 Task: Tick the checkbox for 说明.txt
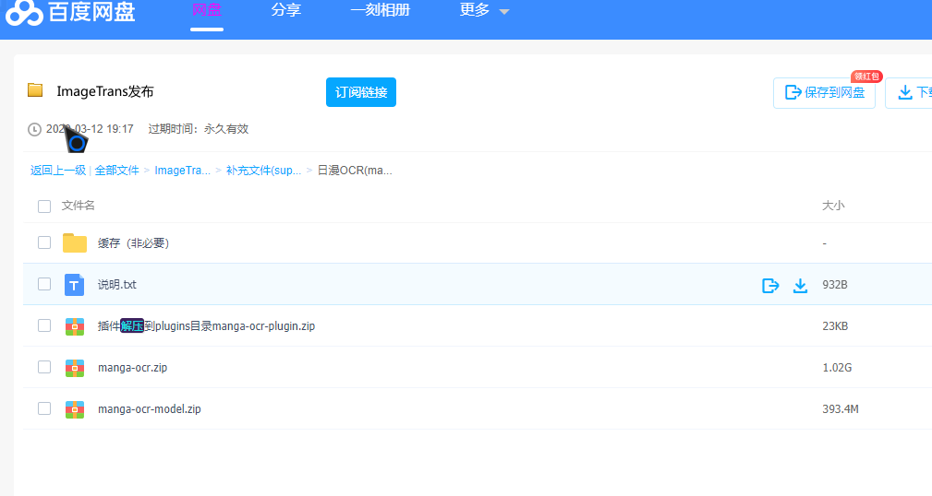pos(44,284)
